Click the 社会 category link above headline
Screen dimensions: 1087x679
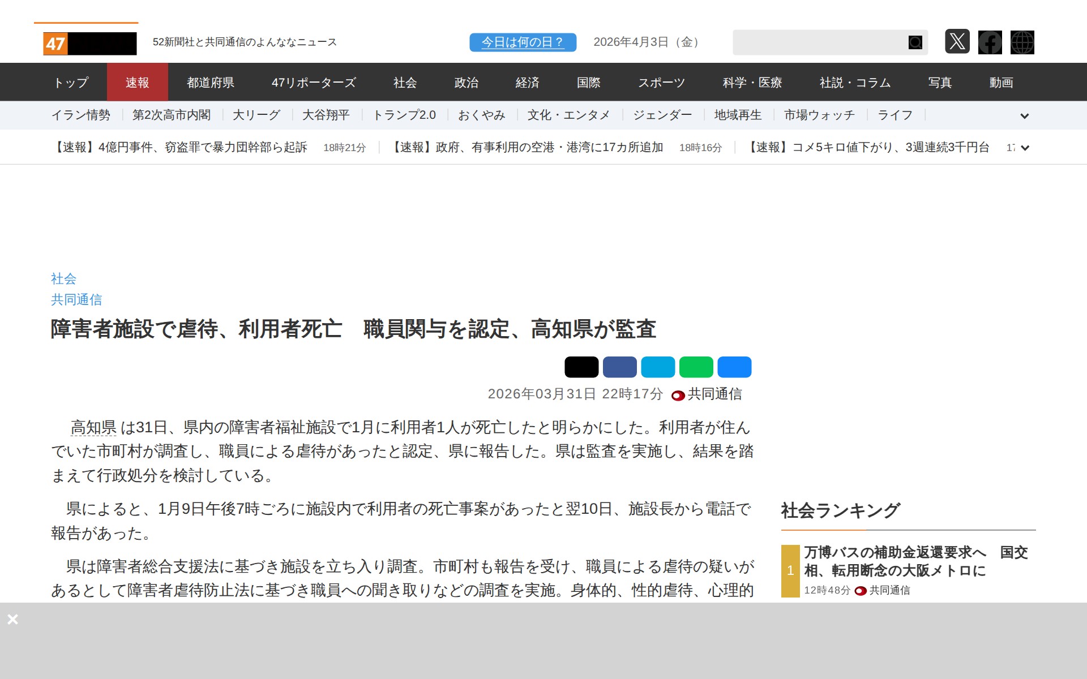(63, 278)
